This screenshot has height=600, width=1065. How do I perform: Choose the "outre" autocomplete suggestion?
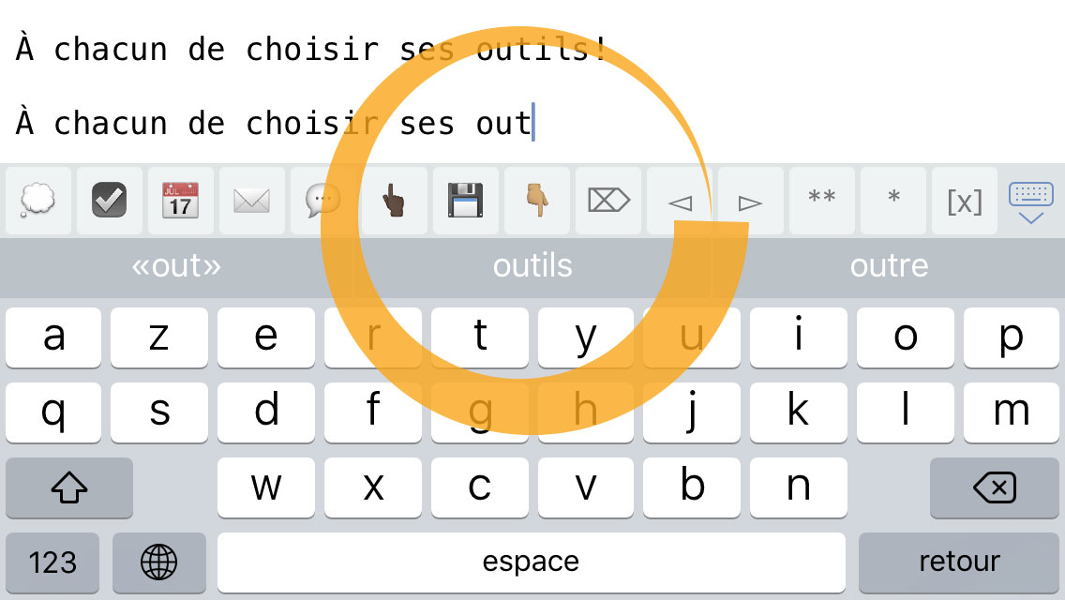pyautogui.click(x=889, y=266)
